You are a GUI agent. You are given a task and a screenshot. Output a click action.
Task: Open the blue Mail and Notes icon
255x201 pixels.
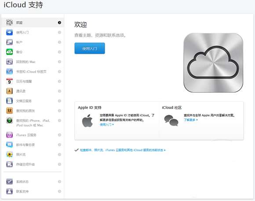(9, 145)
